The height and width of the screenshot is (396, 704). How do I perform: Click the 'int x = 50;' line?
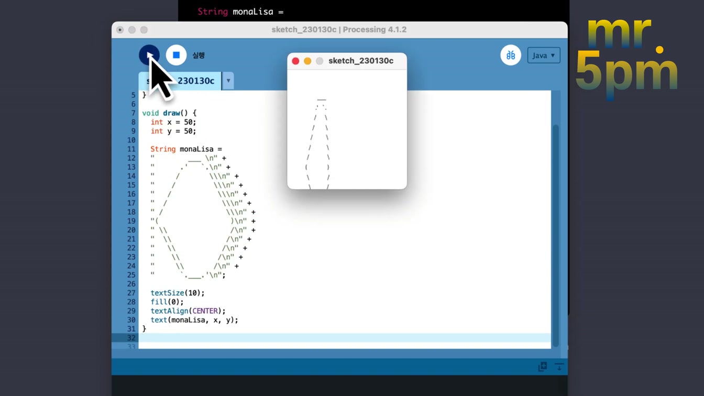tap(173, 122)
